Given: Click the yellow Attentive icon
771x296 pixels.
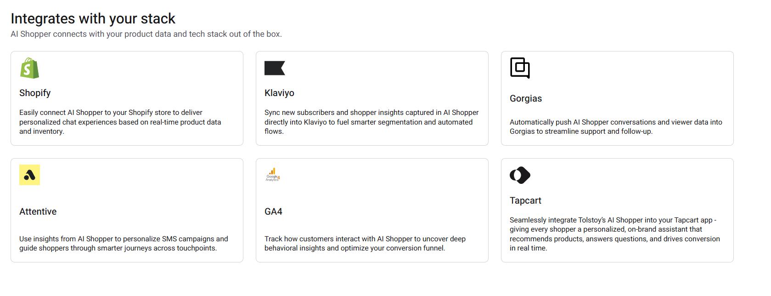Looking at the screenshot, I should (29, 175).
